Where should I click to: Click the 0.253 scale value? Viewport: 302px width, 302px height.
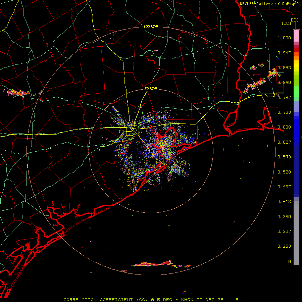pos(284,246)
